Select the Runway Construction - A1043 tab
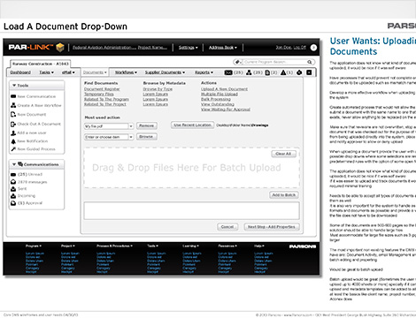 tap(41, 64)
